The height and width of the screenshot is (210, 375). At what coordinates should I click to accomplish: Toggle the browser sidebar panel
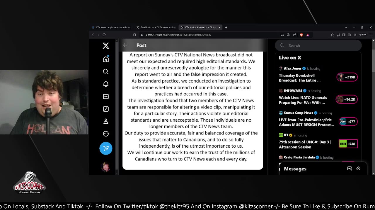point(344,35)
